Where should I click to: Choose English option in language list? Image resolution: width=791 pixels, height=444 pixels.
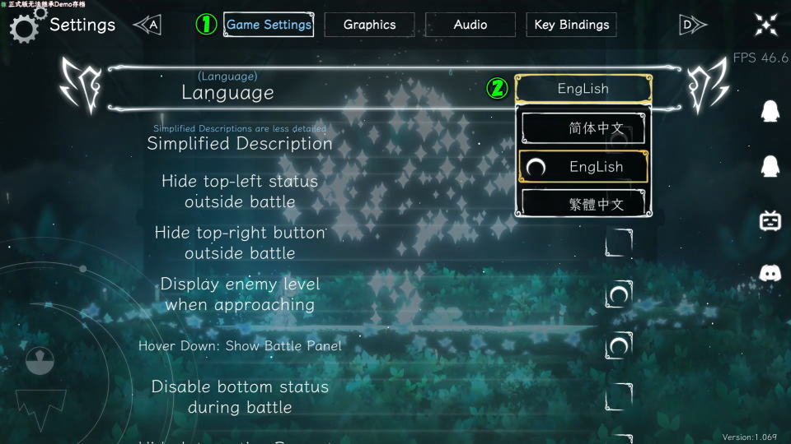[x=583, y=167]
